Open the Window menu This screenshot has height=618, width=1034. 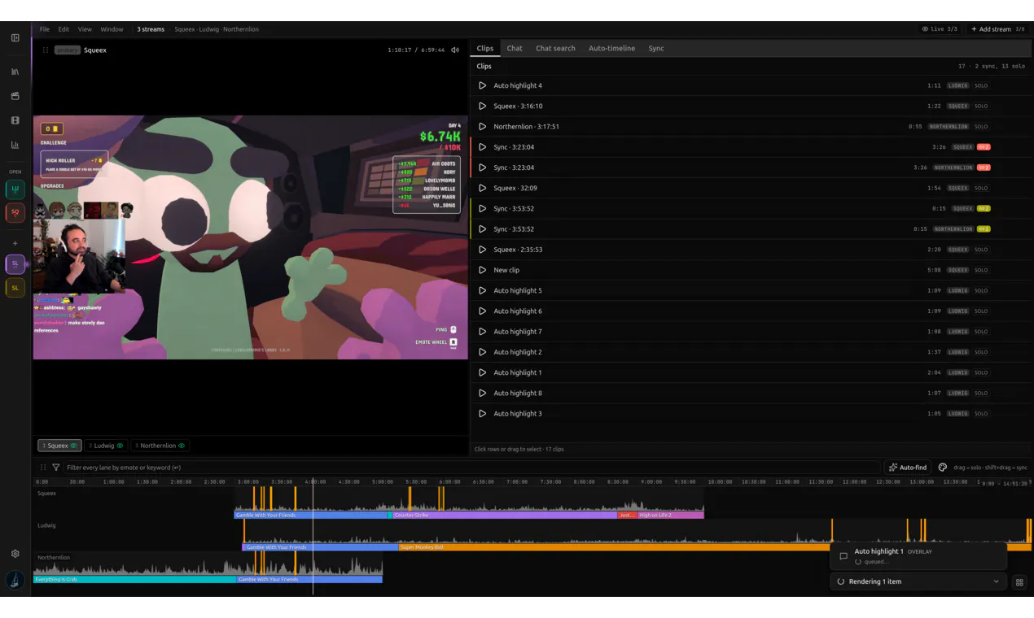tap(112, 29)
